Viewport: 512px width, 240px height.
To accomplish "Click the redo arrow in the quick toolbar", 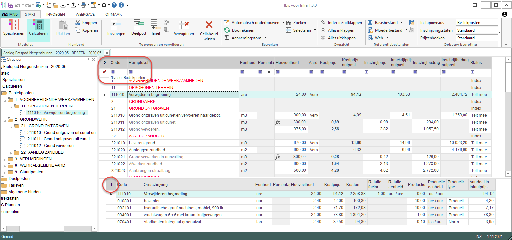I will pyautogui.click(x=28, y=5).
